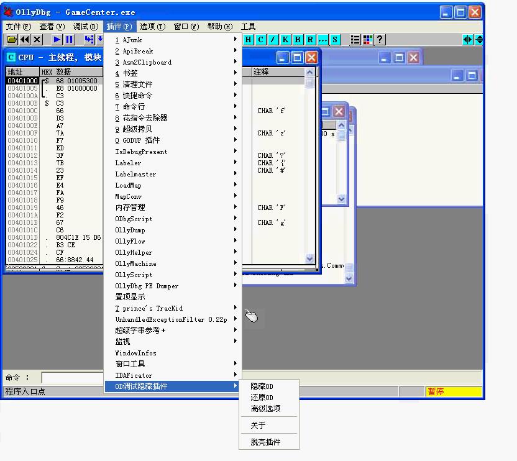Image resolution: width=517 pixels, height=461 pixels.
Task: Expand the IsDebugPresent submenu
Action: [x=173, y=152]
